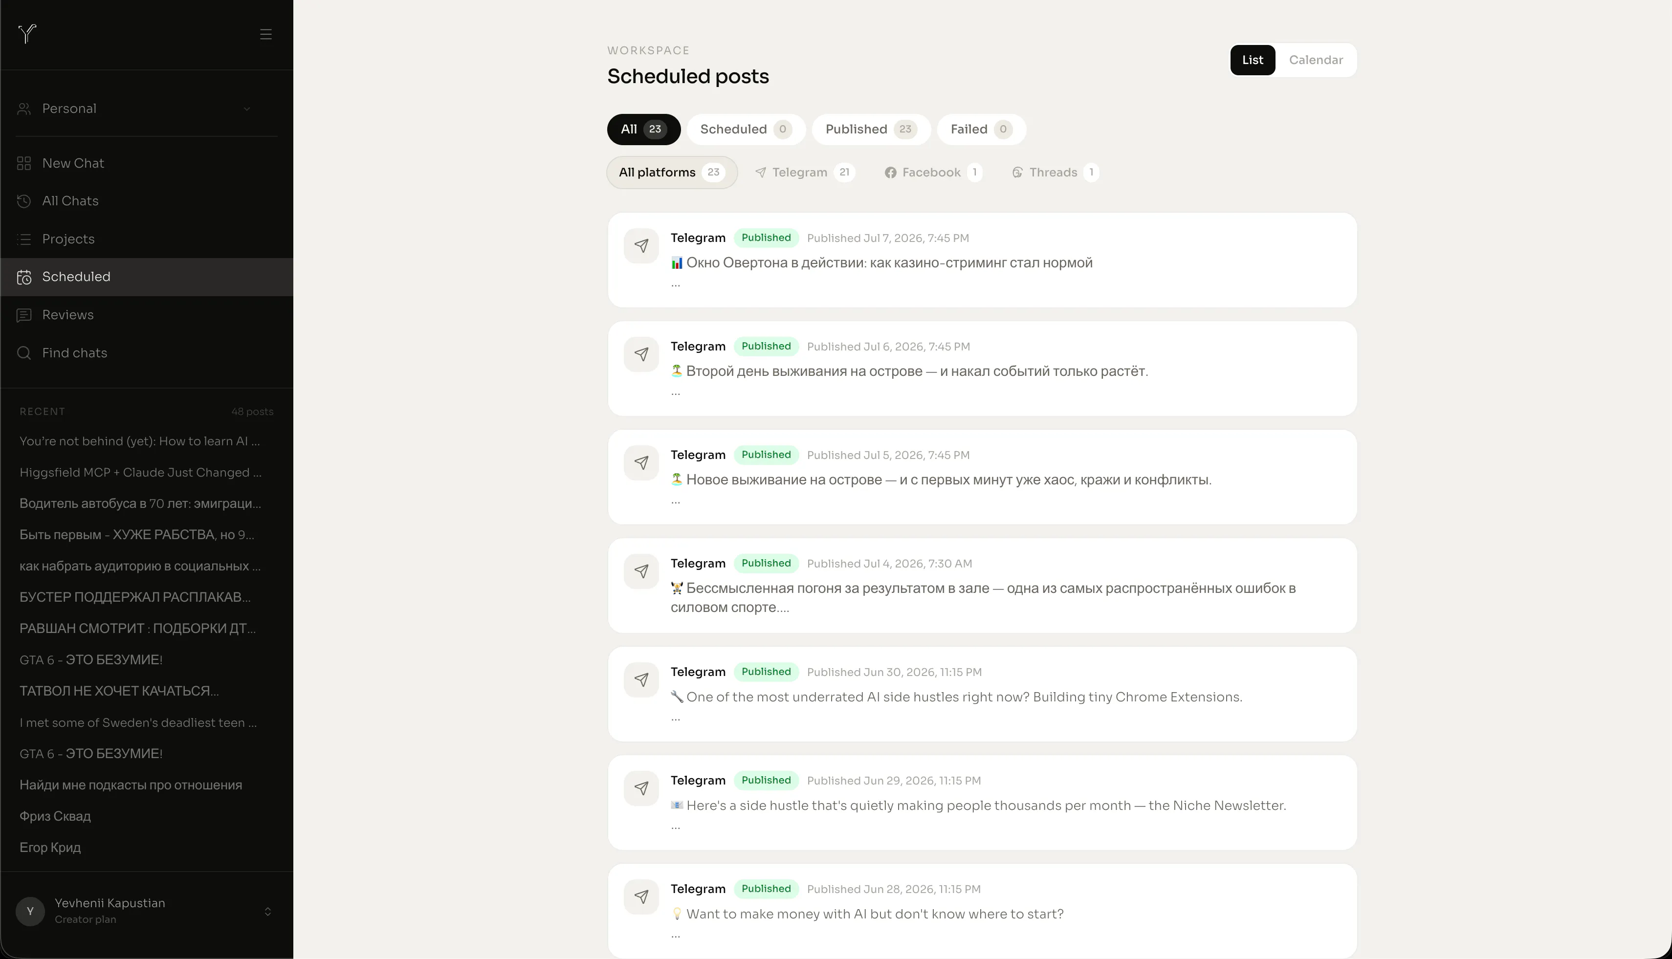Open Reviews in the sidebar
1672x959 pixels.
pyautogui.click(x=146, y=315)
